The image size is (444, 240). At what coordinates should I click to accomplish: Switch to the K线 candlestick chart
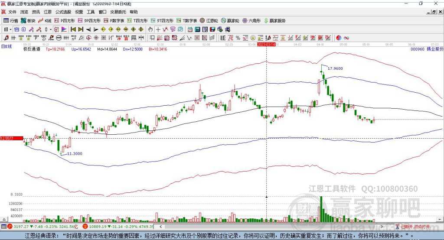45,21
